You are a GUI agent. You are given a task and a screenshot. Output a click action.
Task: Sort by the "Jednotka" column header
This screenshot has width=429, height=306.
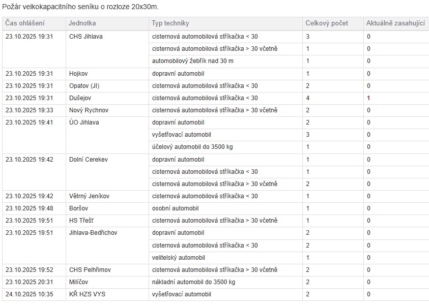pos(82,23)
